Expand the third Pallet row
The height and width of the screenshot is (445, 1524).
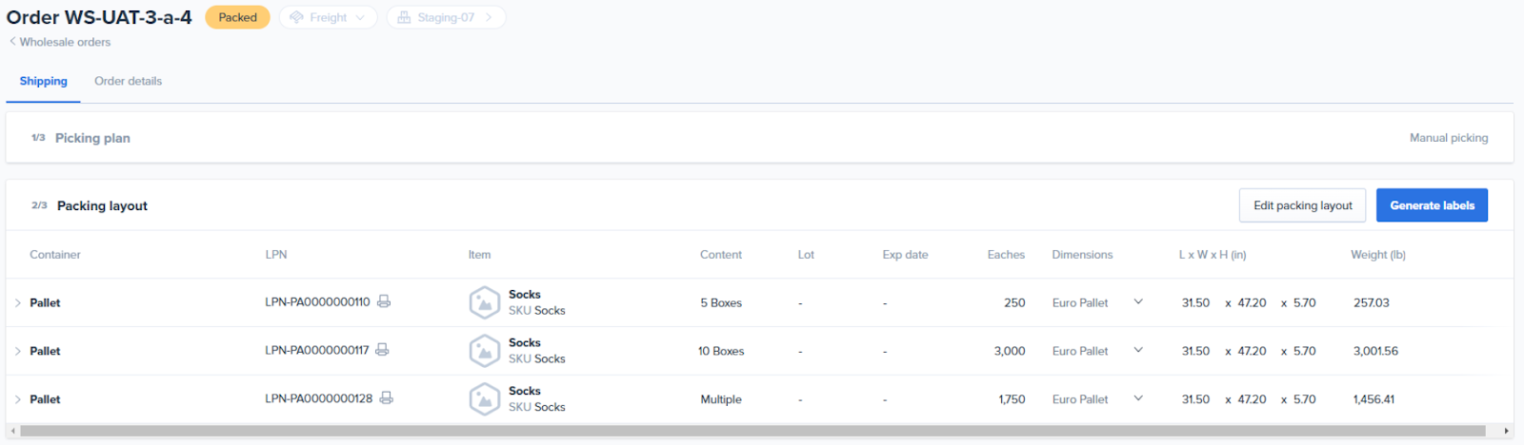18,399
